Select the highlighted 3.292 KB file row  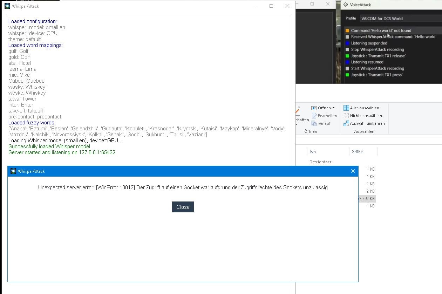(x=367, y=199)
